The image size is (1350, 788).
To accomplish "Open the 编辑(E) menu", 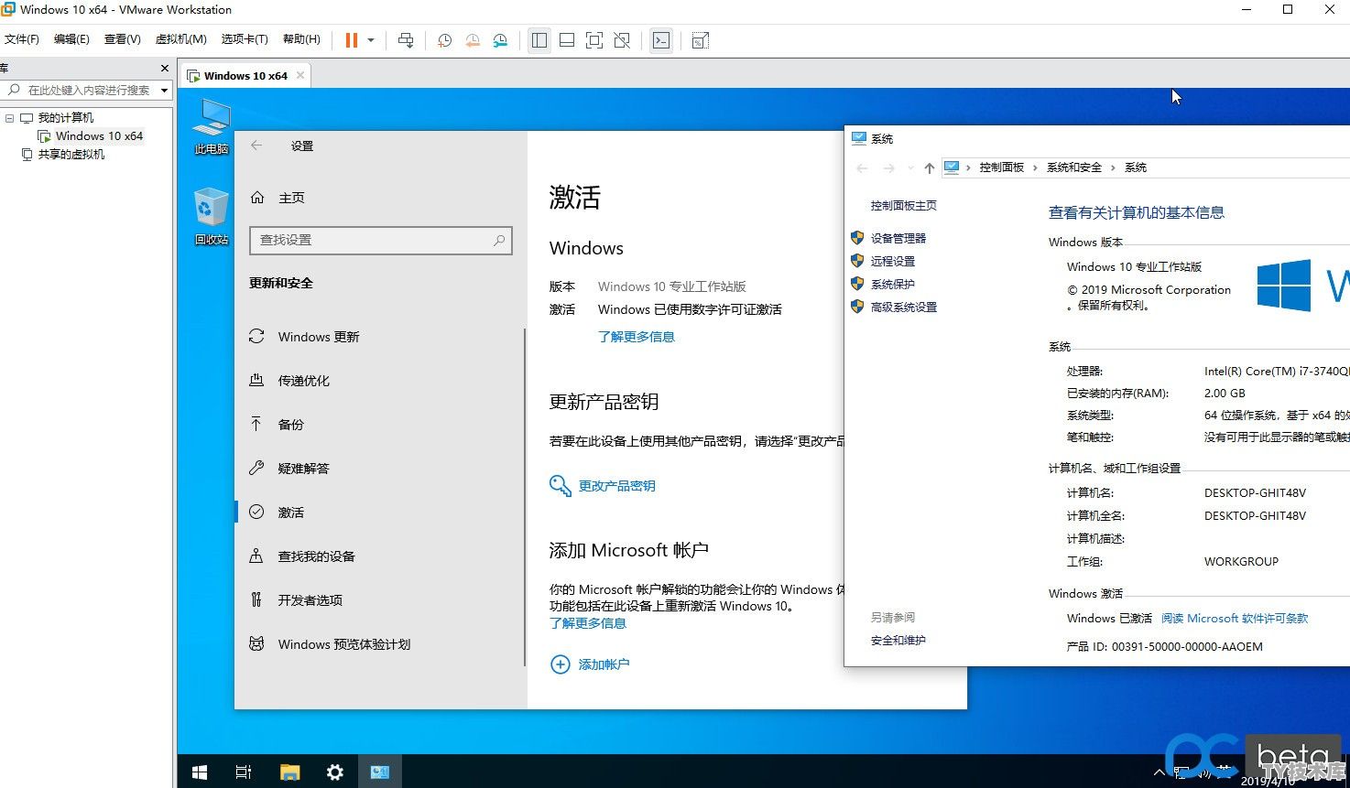I will click(71, 39).
